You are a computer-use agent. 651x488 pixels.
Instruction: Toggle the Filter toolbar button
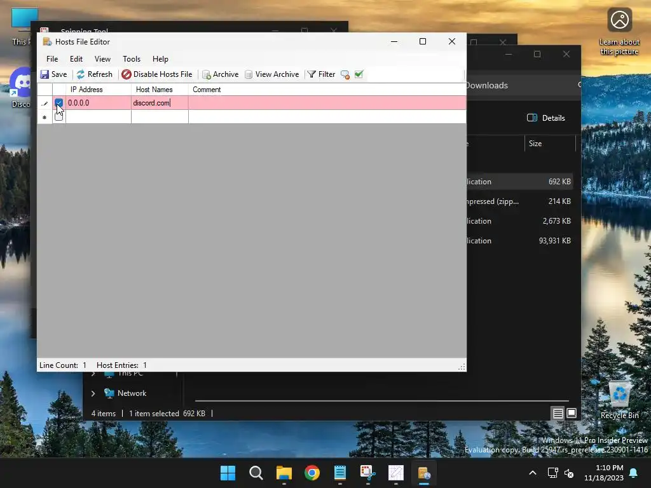[x=321, y=74]
